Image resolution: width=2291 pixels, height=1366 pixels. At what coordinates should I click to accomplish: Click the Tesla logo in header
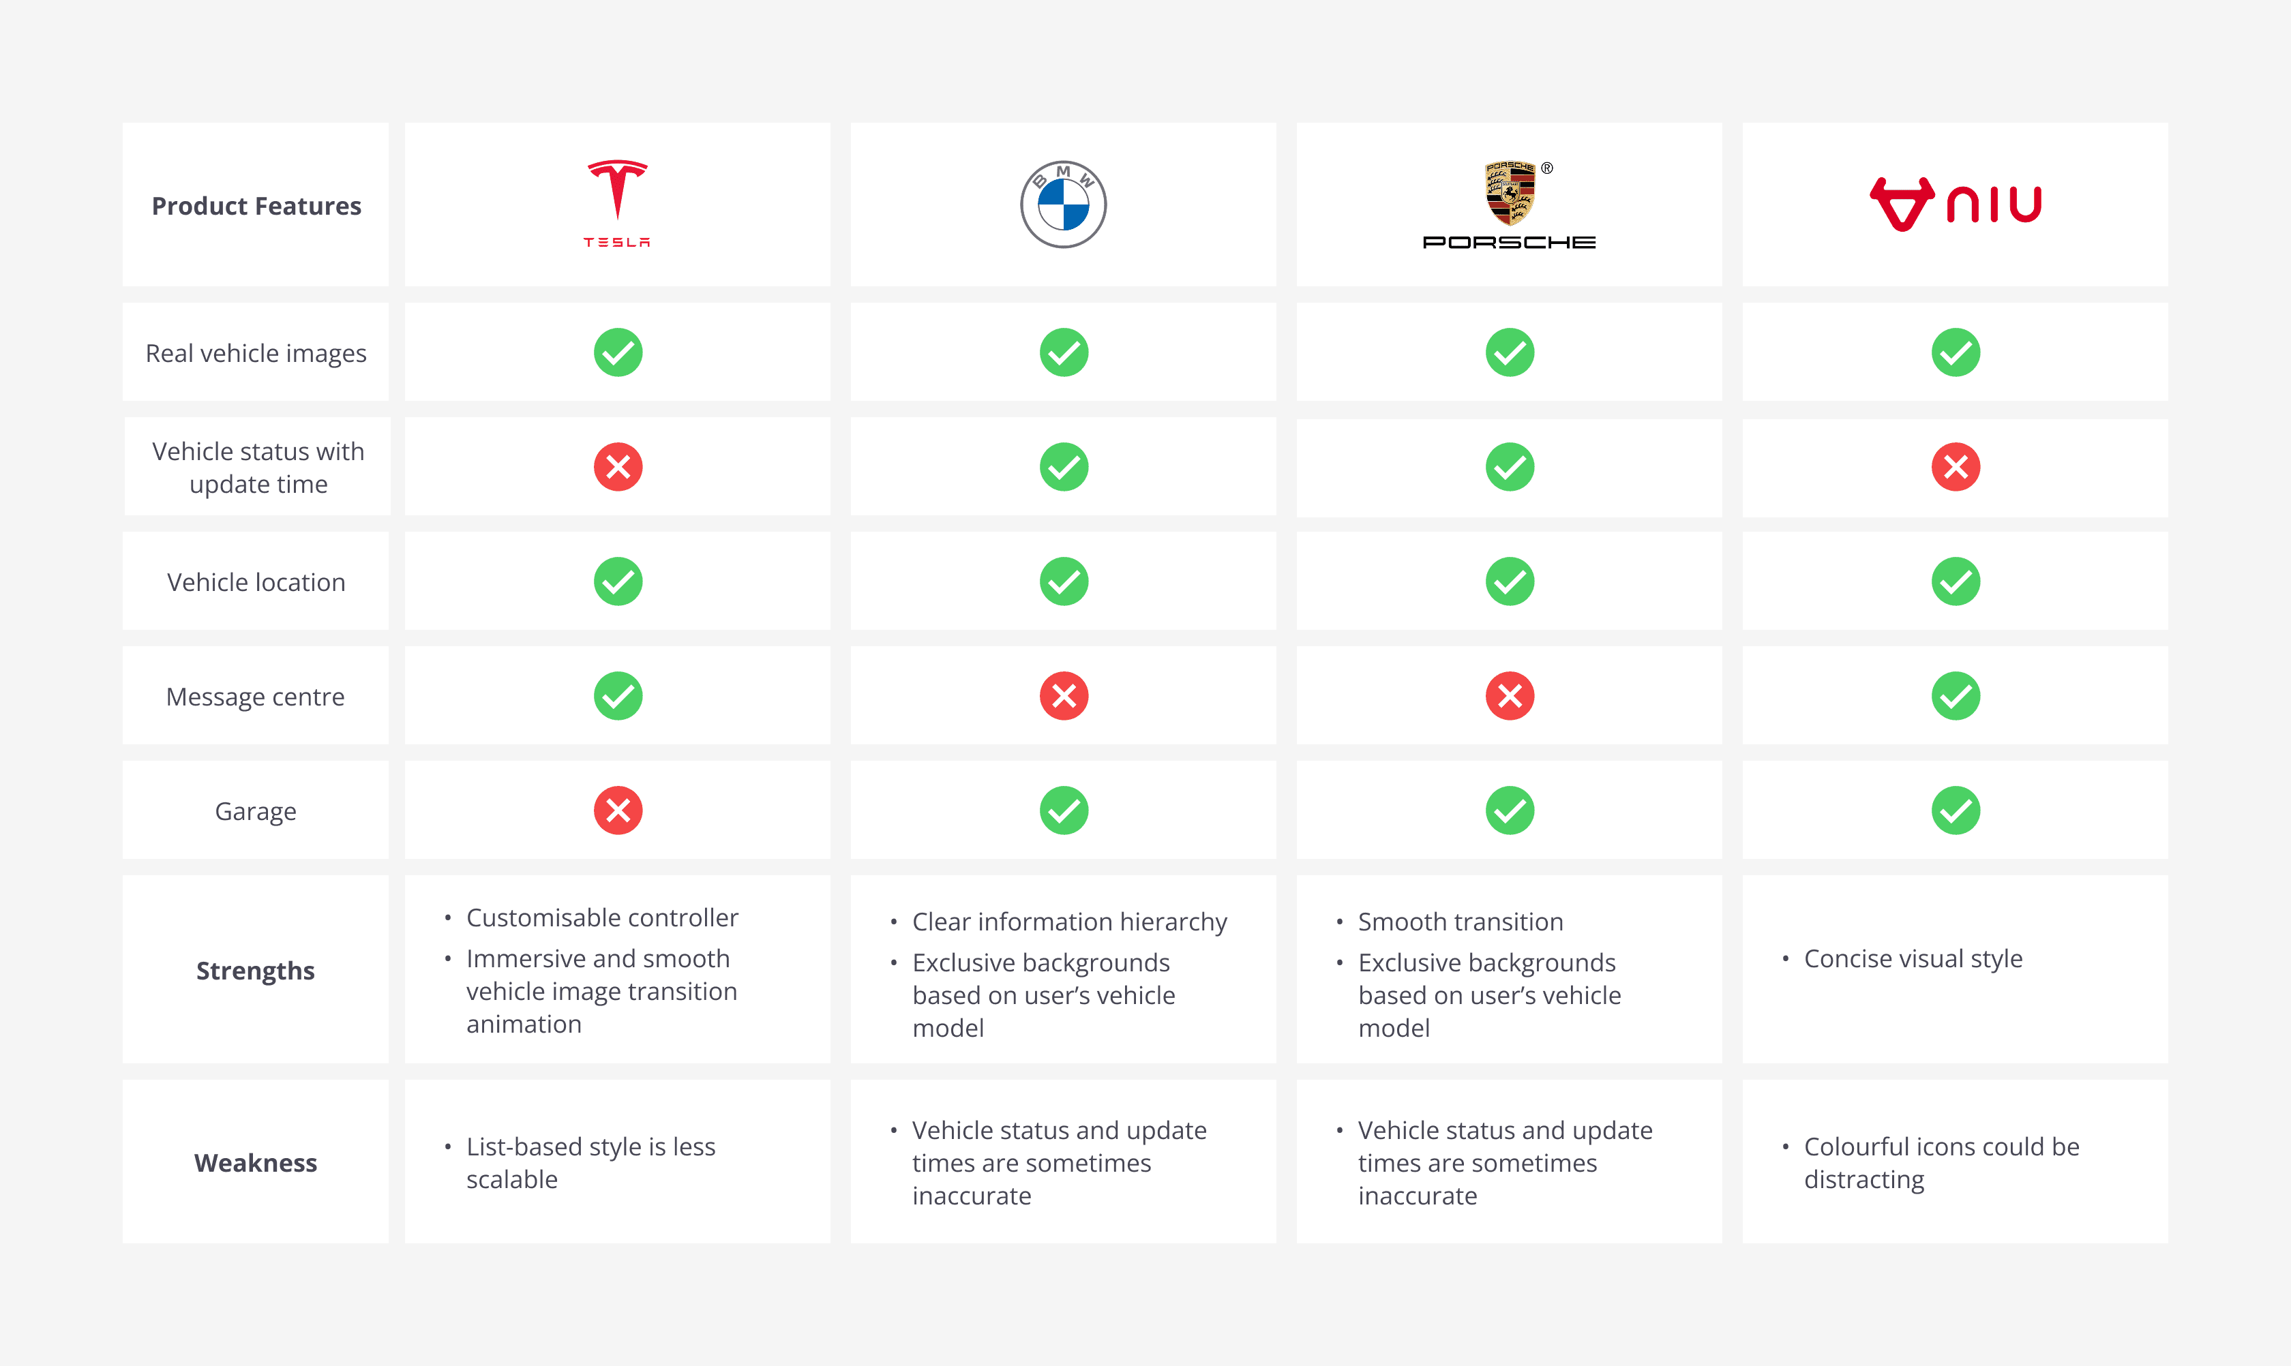click(x=617, y=203)
